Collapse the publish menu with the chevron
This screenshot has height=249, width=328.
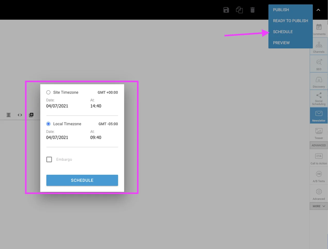[318, 10]
